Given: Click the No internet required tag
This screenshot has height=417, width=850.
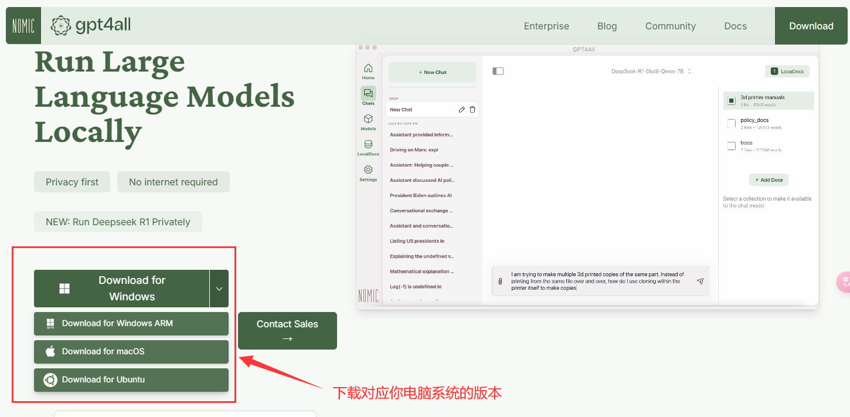Looking at the screenshot, I should coord(174,182).
